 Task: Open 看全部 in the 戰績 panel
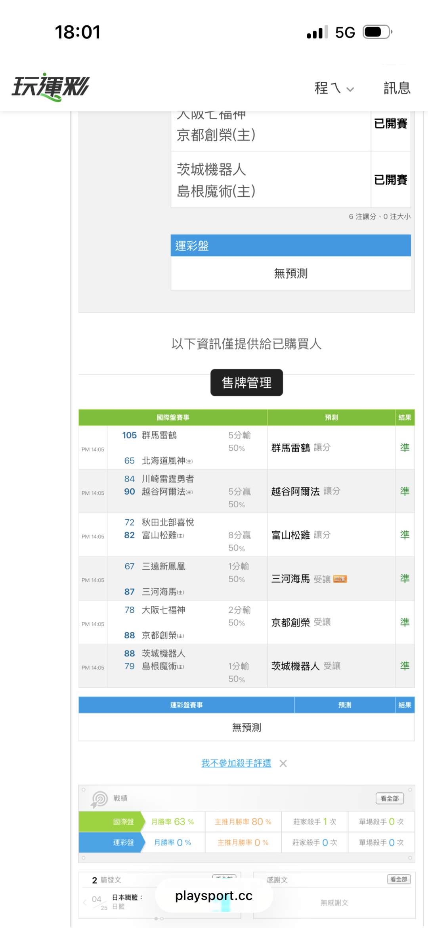pos(389,798)
